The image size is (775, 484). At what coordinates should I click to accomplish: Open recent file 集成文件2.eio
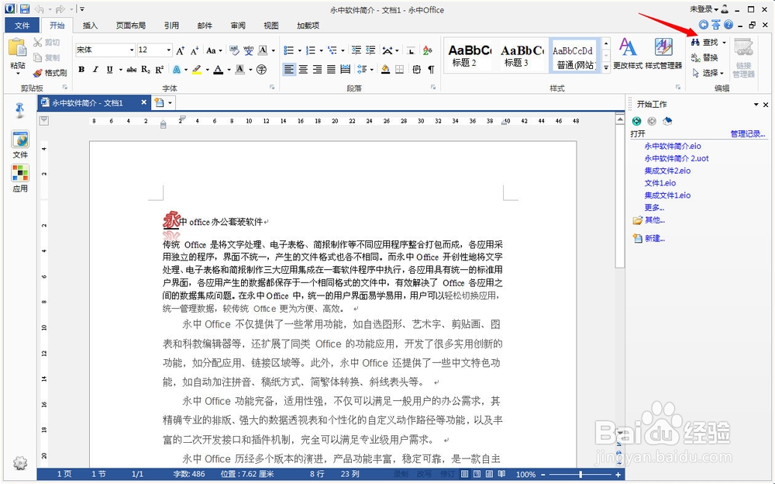click(667, 171)
